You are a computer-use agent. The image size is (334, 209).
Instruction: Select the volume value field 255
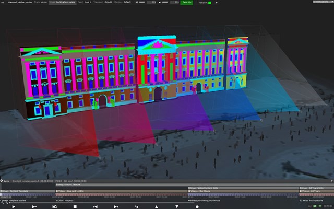[x=174, y=2]
